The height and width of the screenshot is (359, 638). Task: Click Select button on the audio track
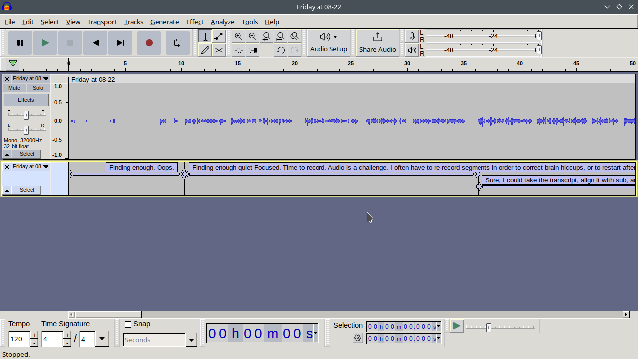27,154
